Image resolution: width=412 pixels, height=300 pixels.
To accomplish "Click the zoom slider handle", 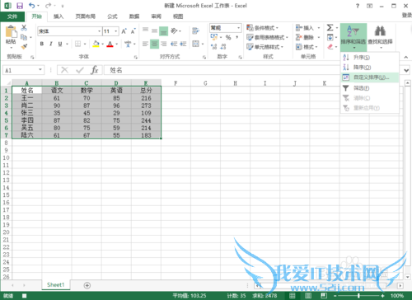I will click(358, 296).
